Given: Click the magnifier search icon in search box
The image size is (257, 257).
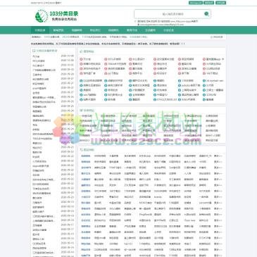Looking at the screenshot, I should pos(206,14).
